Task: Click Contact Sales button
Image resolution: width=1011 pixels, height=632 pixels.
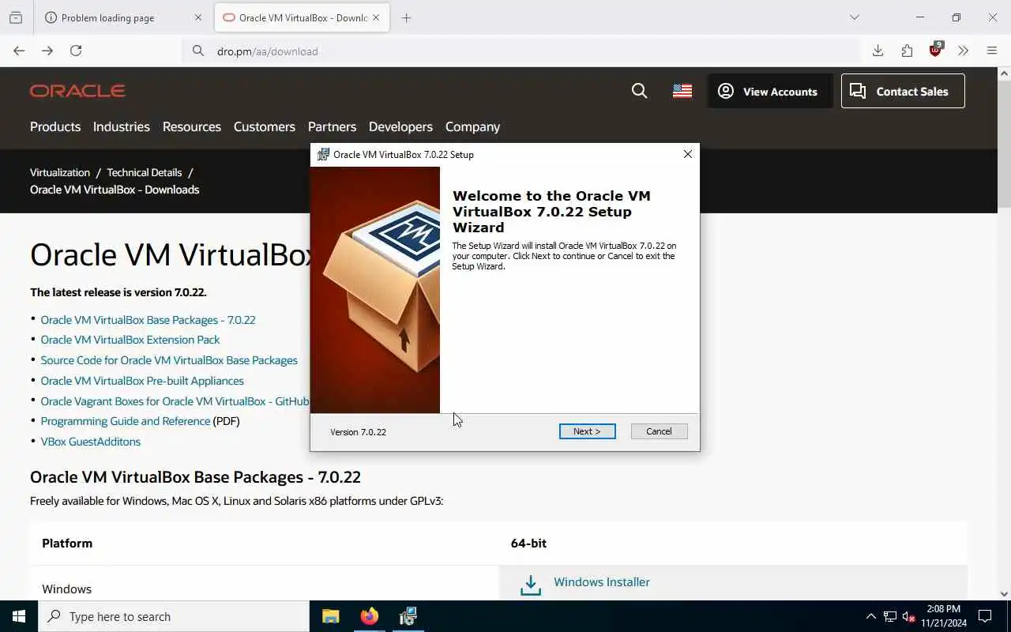Action: 903,91
